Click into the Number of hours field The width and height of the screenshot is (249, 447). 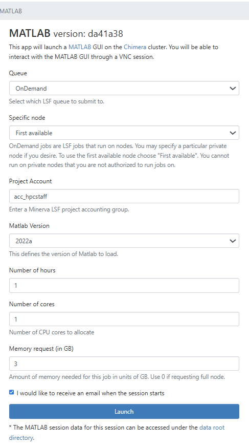(124, 285)
